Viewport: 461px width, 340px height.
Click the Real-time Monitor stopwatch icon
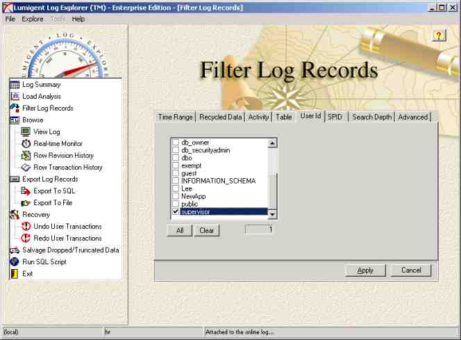[x=26, y=144]
